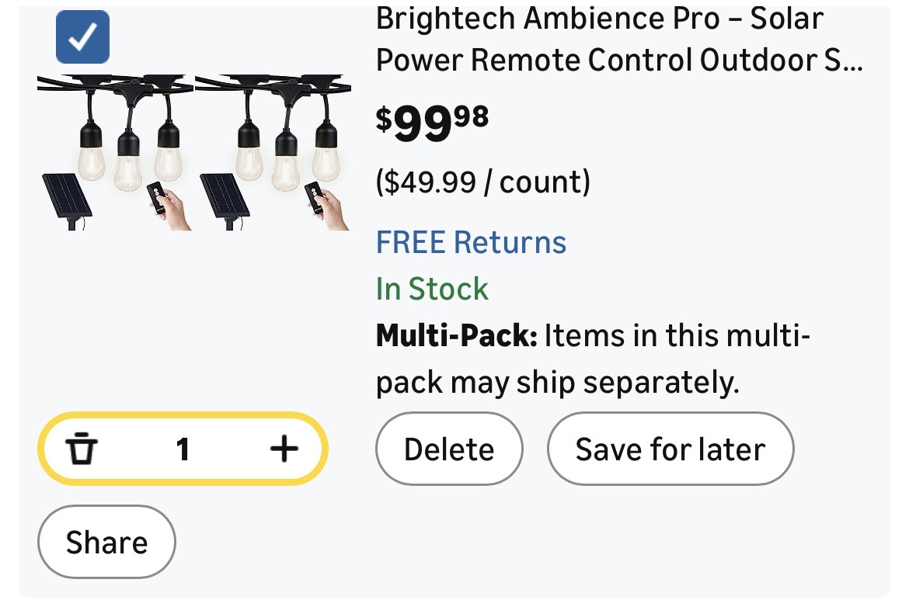The height and width of the screenshot is (607, 909).
Task: Click the leftmost solar panel in product image
Action: (x=66, y=194)
